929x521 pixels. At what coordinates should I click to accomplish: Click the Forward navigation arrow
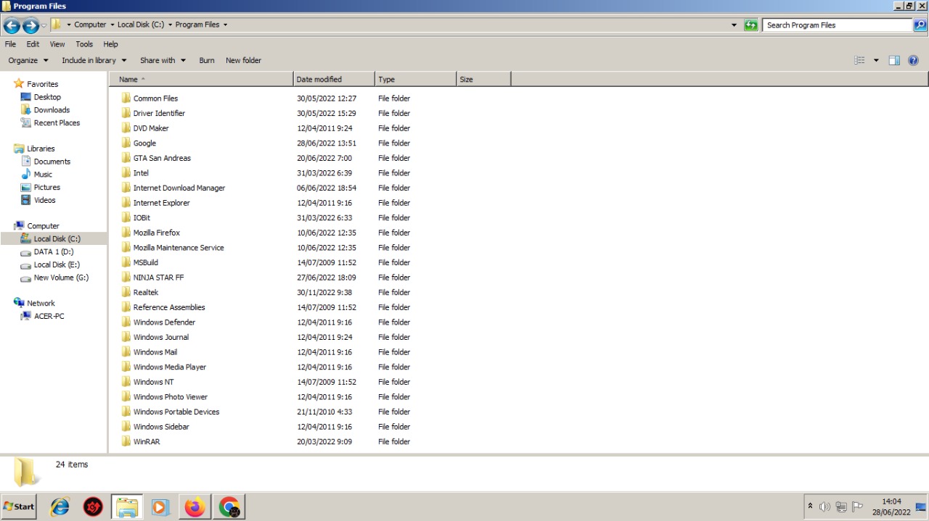coord(30,26)
